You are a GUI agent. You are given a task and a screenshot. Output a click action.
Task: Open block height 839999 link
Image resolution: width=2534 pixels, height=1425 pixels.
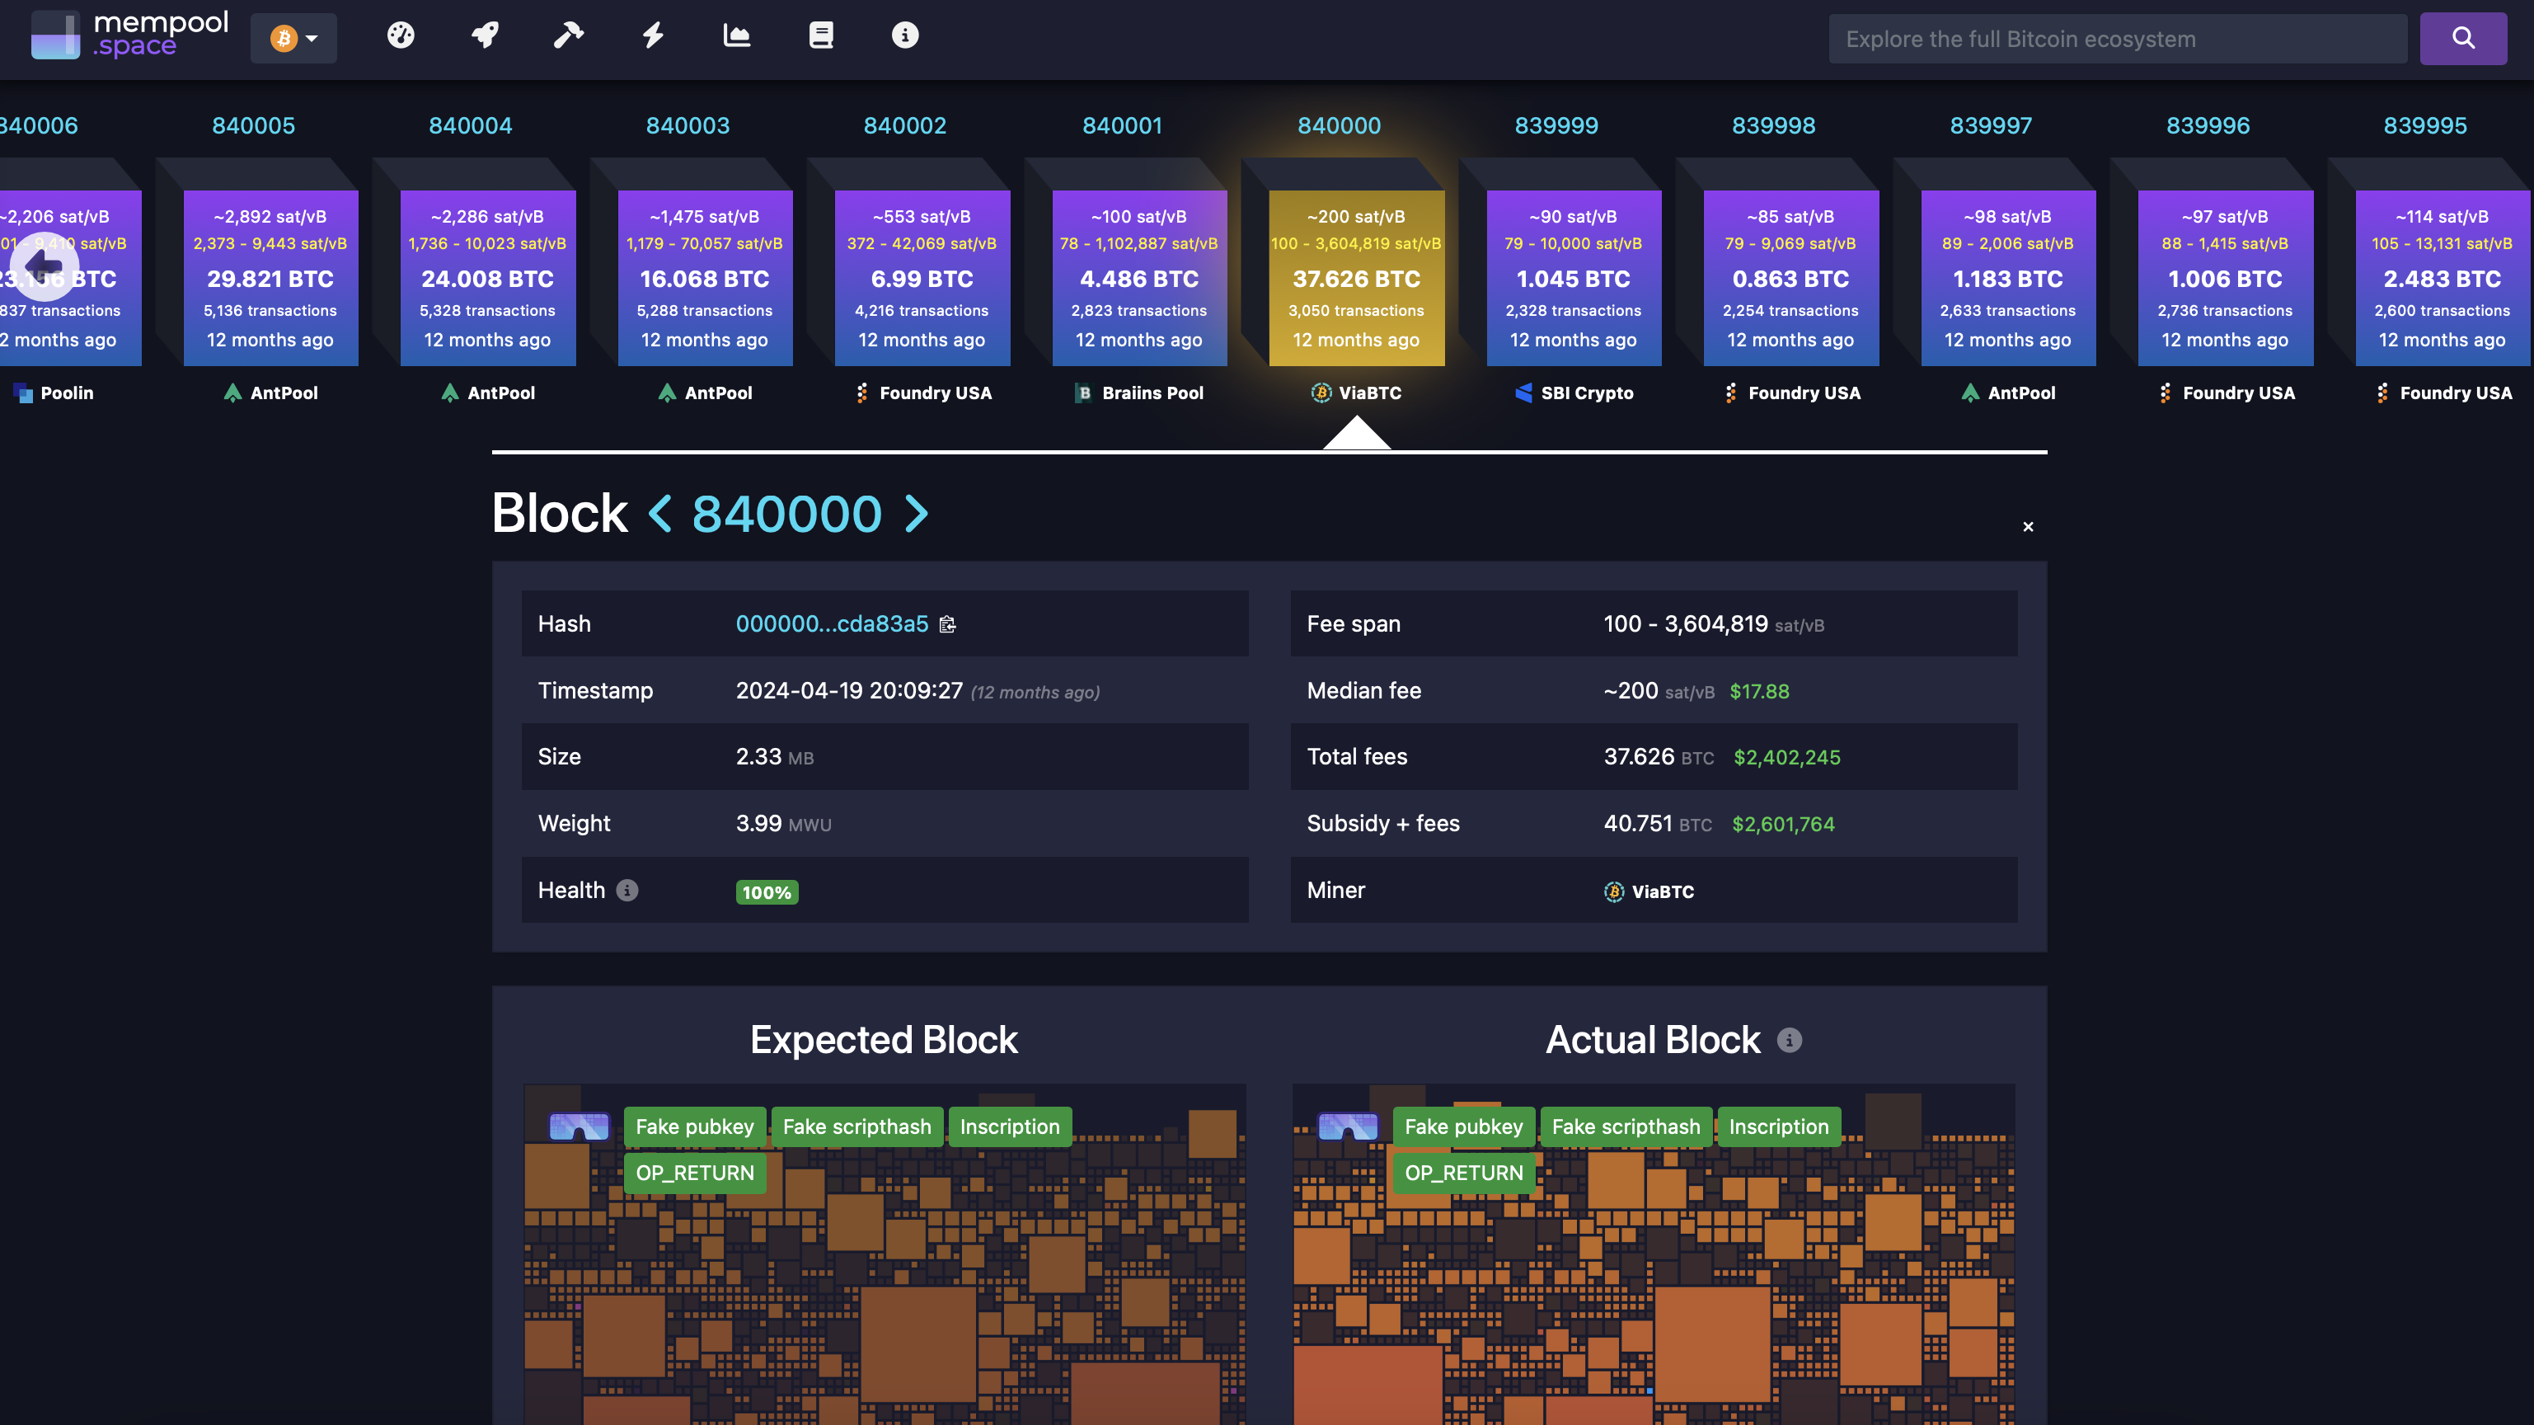(1556, 126)
